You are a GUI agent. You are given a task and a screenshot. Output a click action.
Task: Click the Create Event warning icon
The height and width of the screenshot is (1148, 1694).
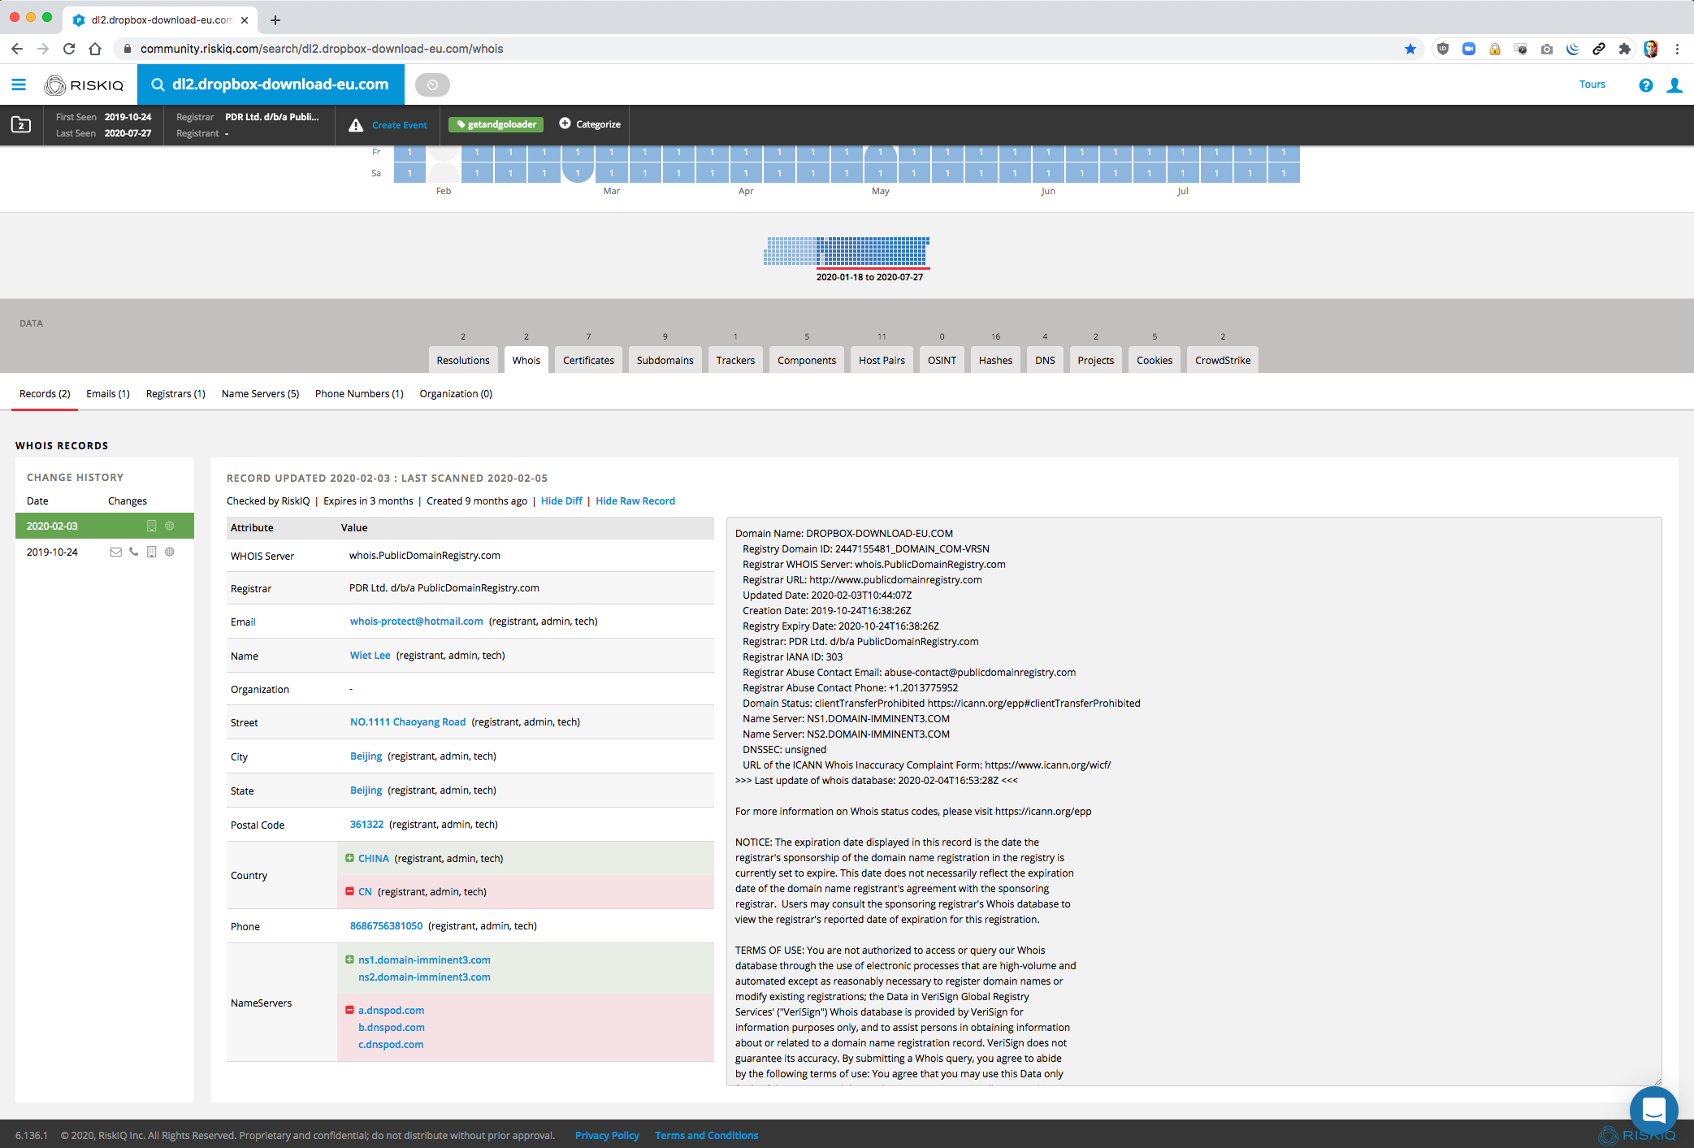point(356,125)
